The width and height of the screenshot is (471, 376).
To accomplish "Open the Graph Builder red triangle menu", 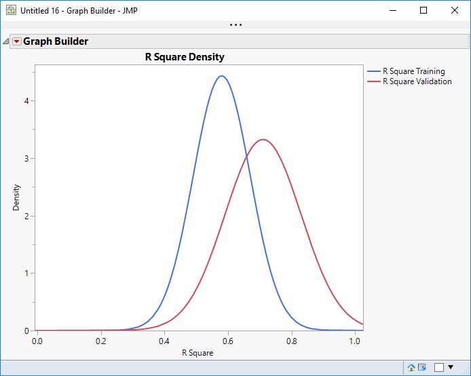I will coord(16,41).
